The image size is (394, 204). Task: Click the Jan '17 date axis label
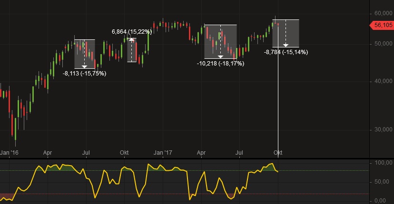[163, 152]
